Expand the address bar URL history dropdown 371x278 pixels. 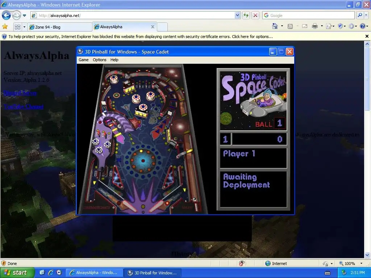click(237, 16)
